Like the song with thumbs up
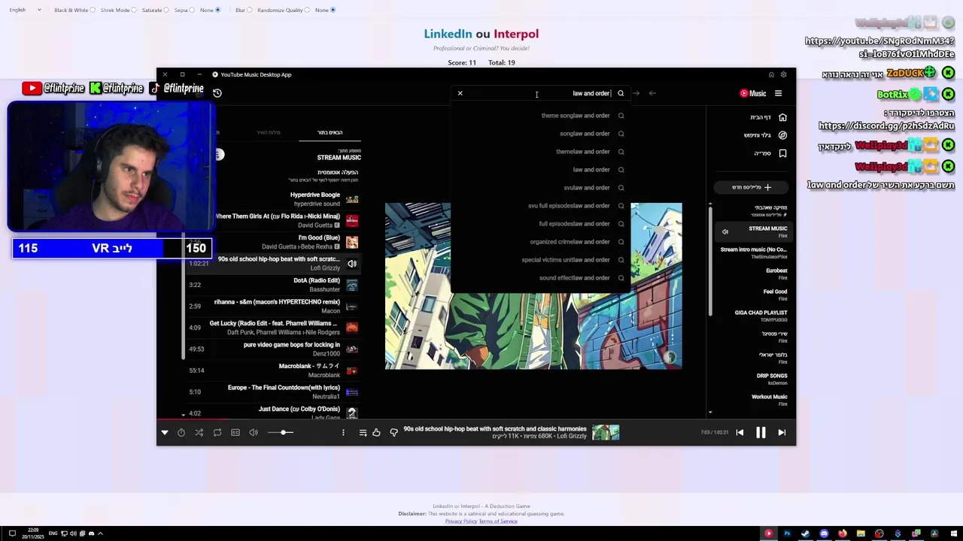963x541 pixels. (376, 433)
